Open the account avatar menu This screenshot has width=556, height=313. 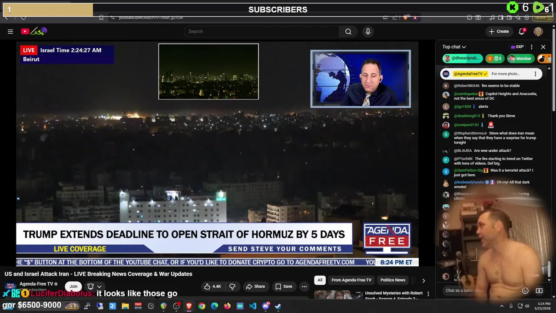point(538,31)
